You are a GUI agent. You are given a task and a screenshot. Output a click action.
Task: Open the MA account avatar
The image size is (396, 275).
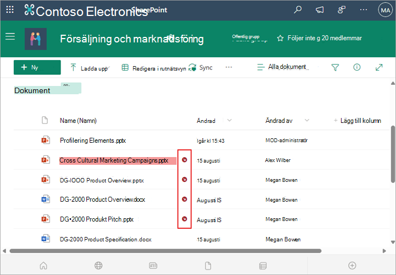pos(386,10)
